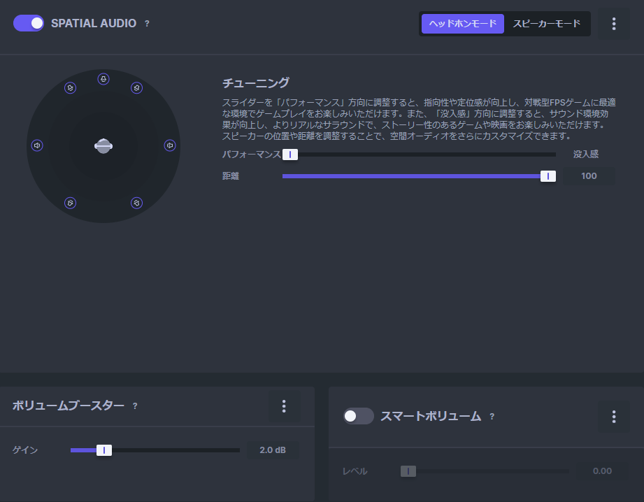Select the rear left speaker icon
The height and width of the screenshot is (502, 644).
[x=70, y=203]
